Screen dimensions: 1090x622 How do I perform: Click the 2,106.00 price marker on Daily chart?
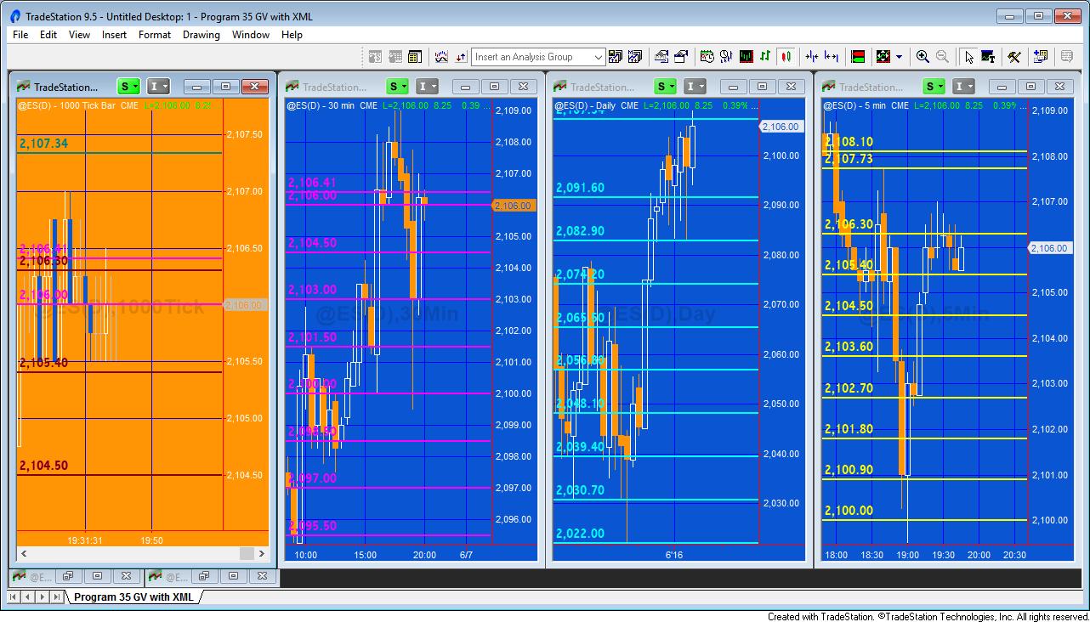780,127
